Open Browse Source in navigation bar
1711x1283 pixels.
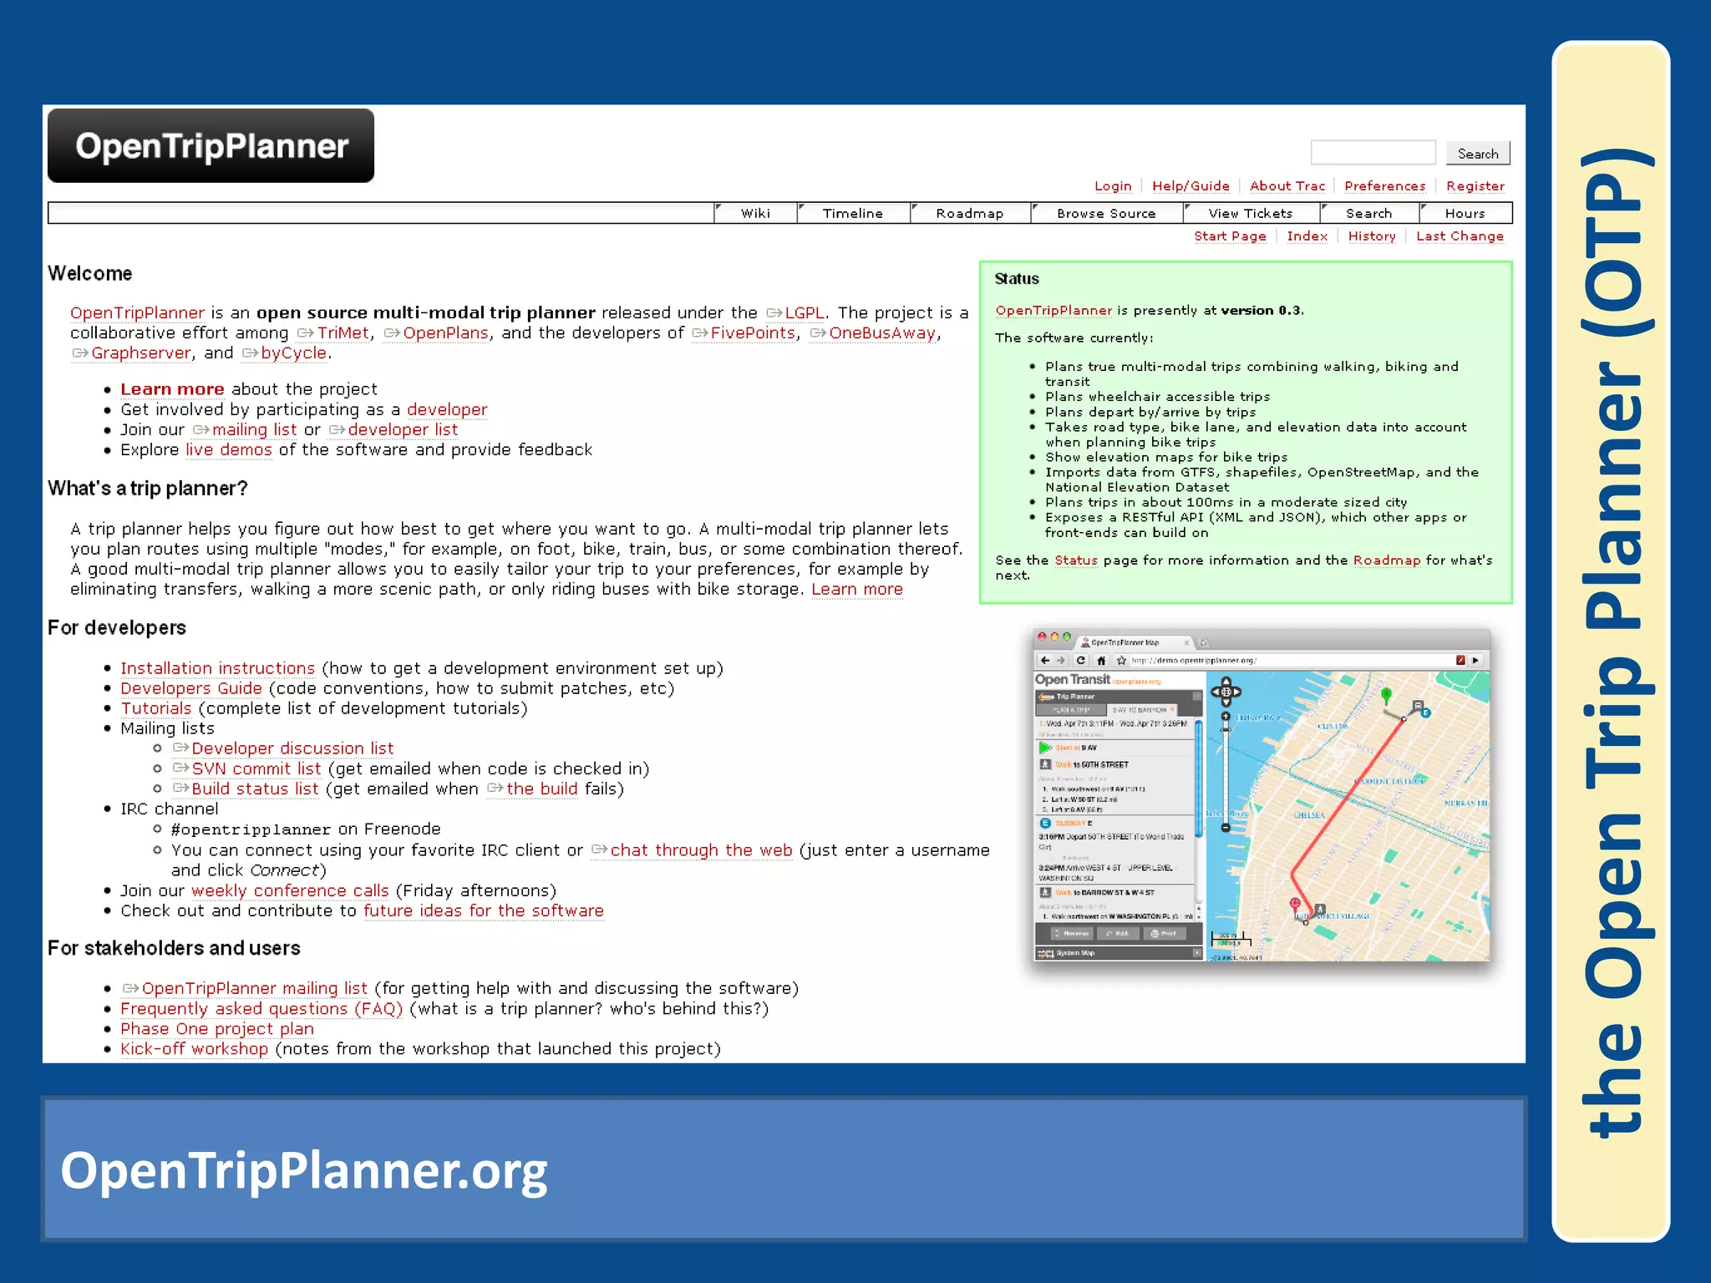(x=1105, y=213)
